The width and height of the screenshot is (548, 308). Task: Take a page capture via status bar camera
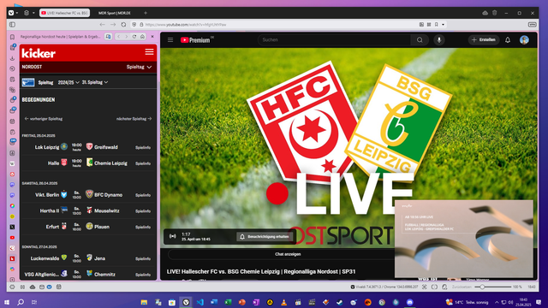point(425,287)
